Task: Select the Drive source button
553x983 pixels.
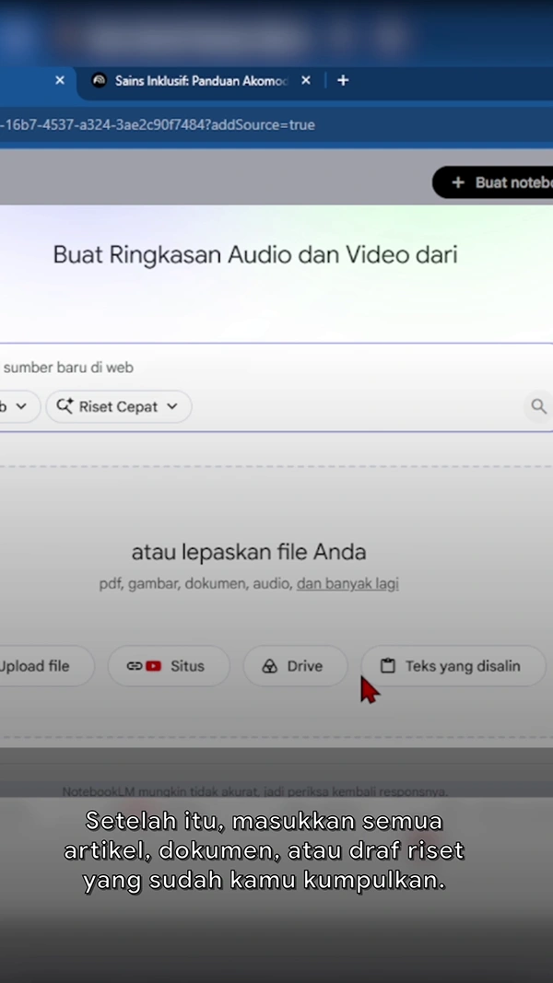Action: [x=295, y=666]
